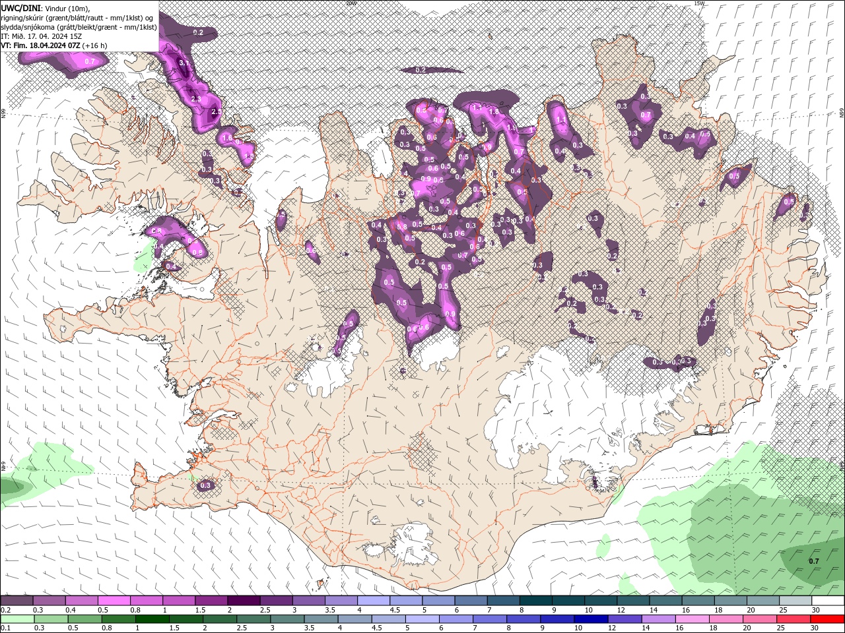Click the 0.2 label in upper legend
Image resolution: width=845 pixels, height=633 pixels.
(x=5, y=610)
